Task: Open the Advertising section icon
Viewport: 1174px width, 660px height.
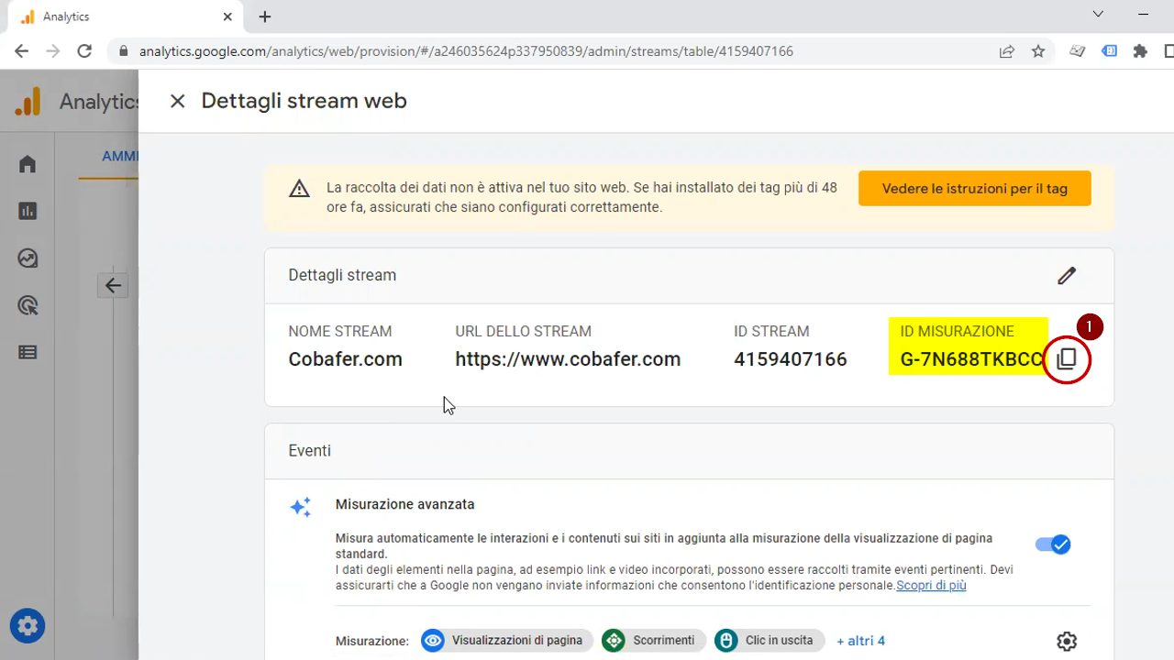Action: [x=28, y=304]
